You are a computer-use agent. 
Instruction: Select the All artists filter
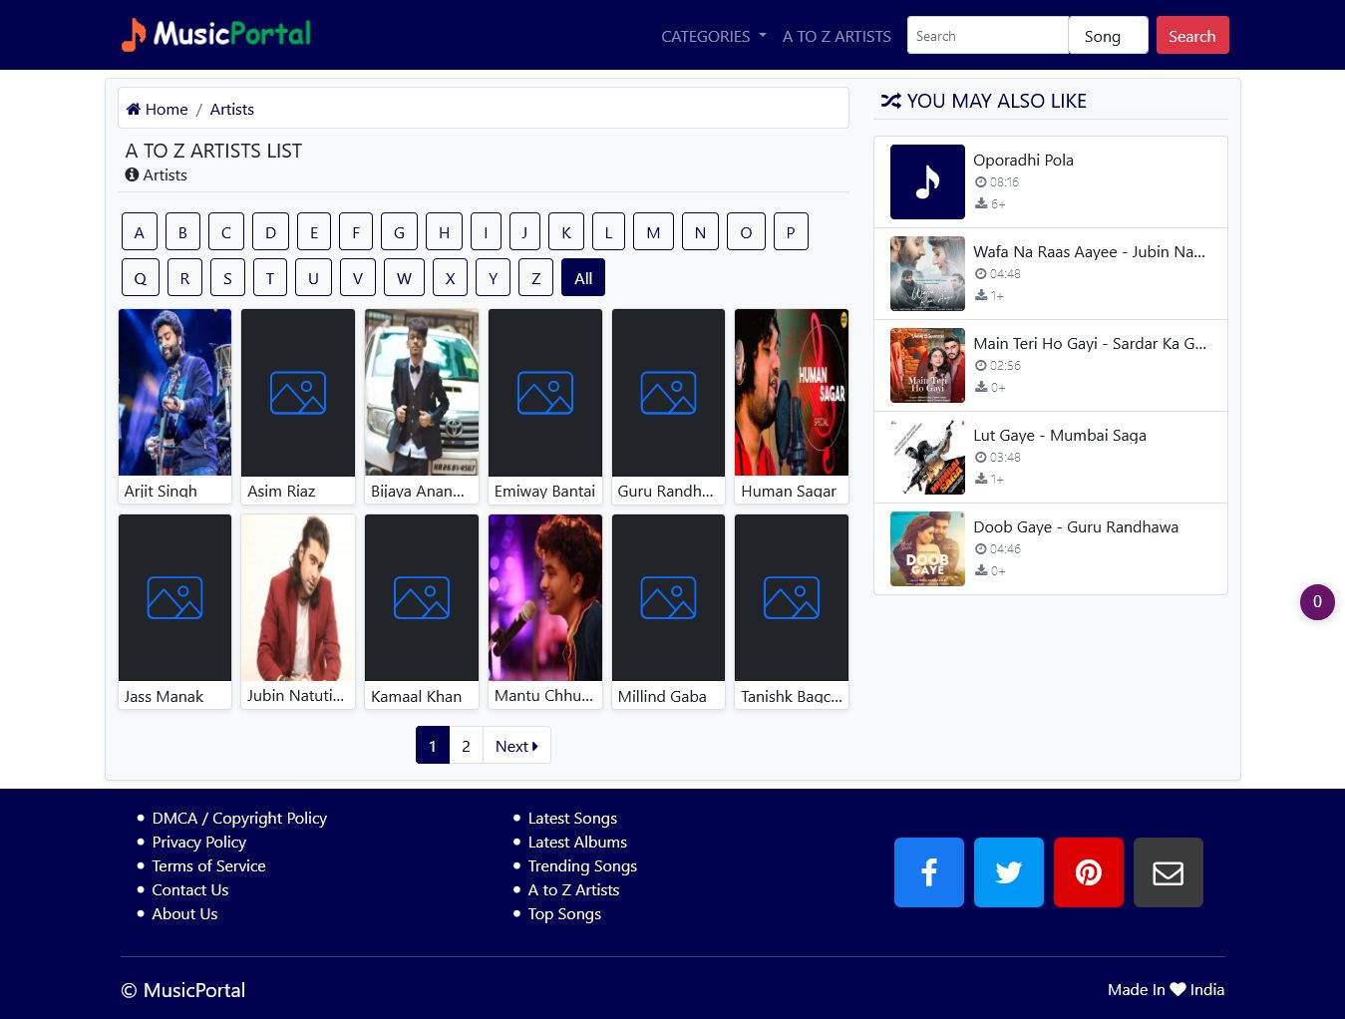(x=583, y=278)
